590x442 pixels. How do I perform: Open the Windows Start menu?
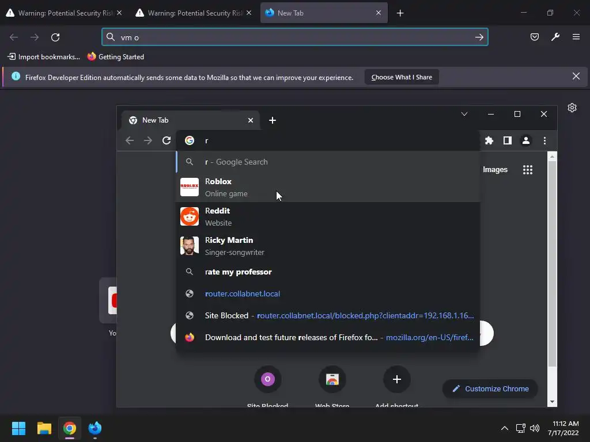click(x=18, y=428)
